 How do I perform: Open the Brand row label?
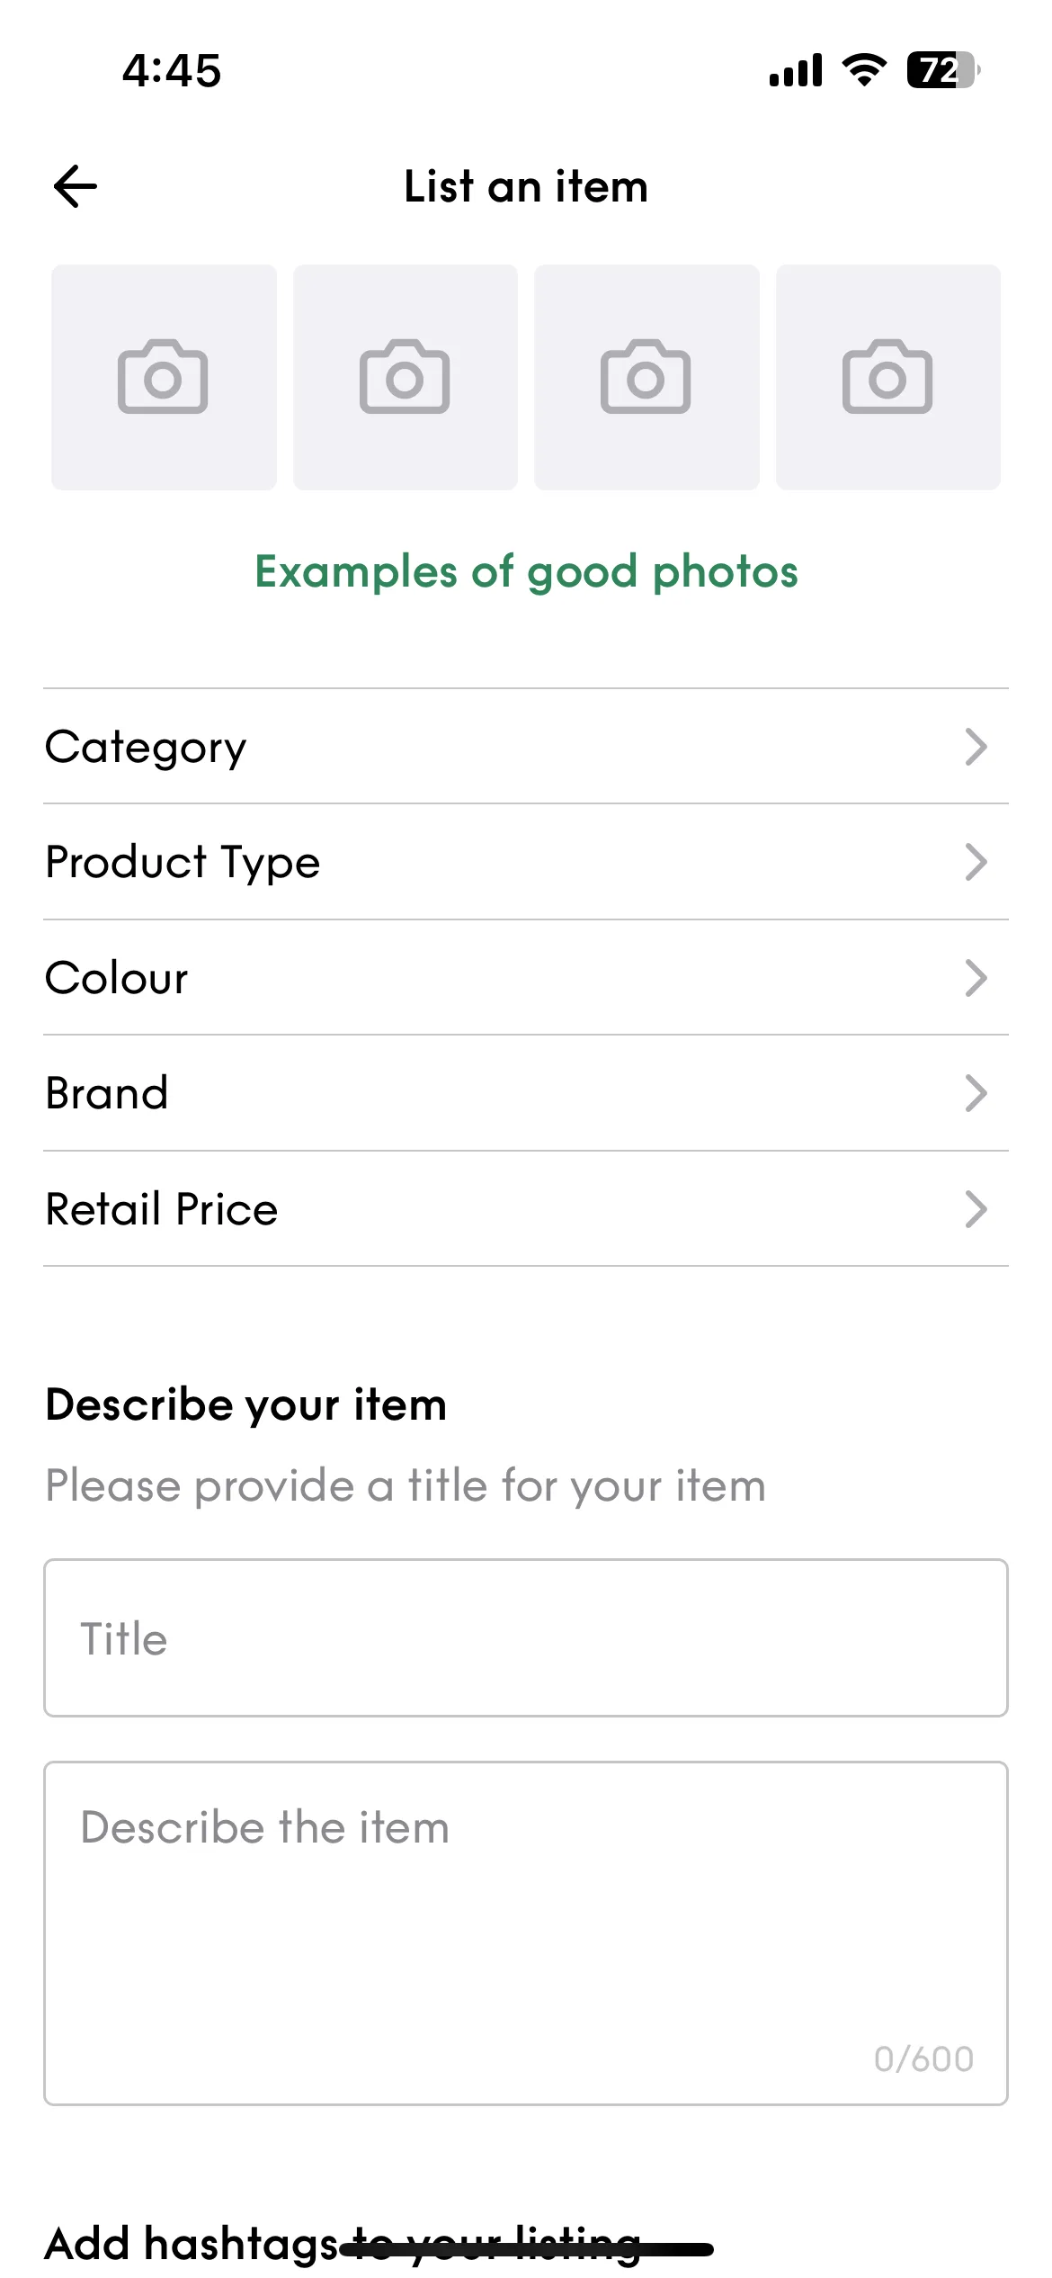106,1093
